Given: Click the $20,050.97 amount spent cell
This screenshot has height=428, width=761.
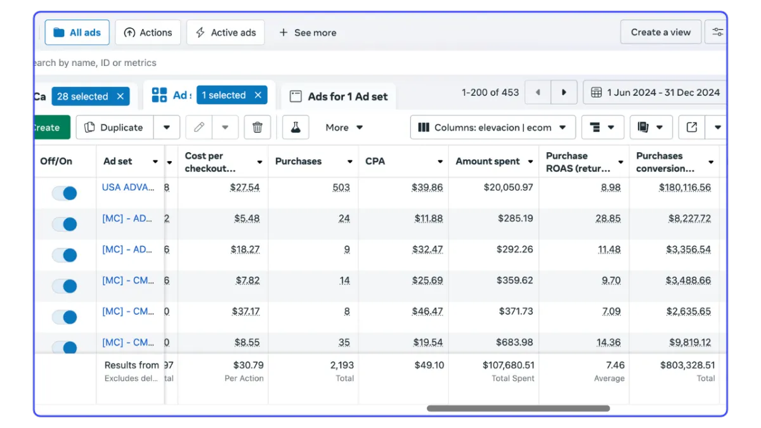Looking at the screenshot, I should (x=508, y=188).
